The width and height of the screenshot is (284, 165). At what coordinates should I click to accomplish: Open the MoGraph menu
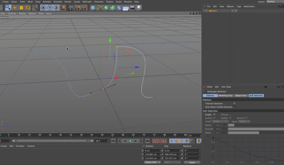(87, 2)
